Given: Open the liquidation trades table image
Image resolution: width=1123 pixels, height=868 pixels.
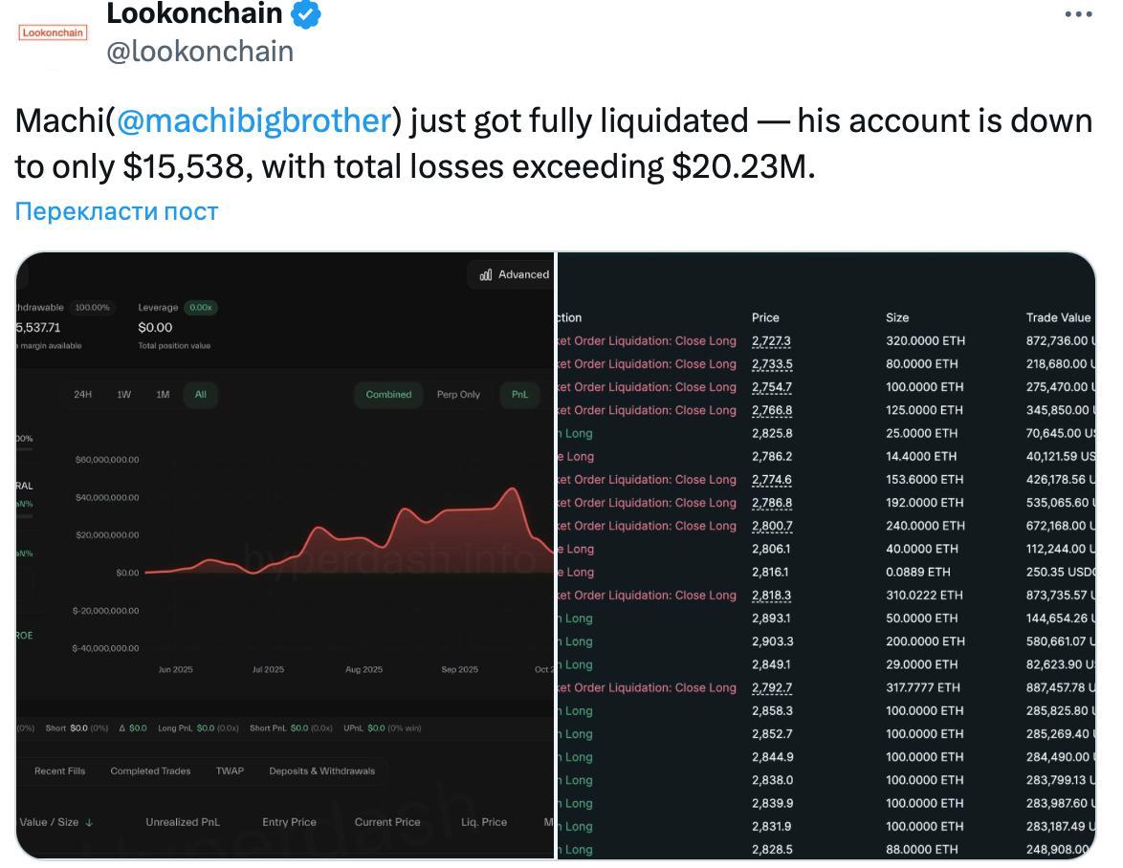Looking at the screenshot, I should [826, 554].
